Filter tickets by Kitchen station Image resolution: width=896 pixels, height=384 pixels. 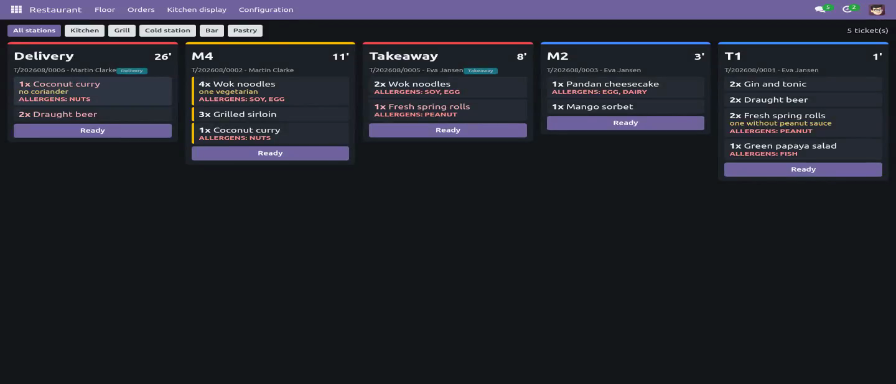click(x=85, y=30)
